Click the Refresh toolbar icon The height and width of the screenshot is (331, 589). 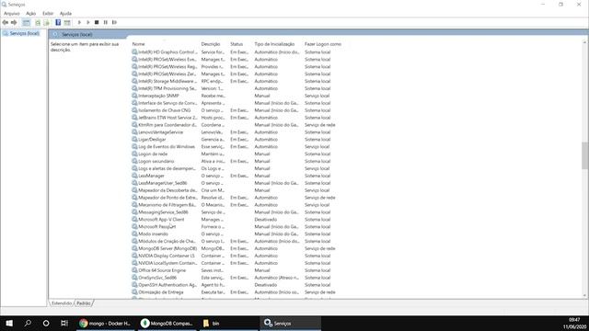(38, 22)
